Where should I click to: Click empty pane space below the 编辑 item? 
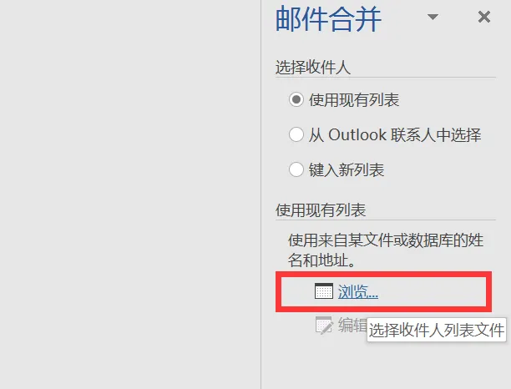tap(387, 365)
